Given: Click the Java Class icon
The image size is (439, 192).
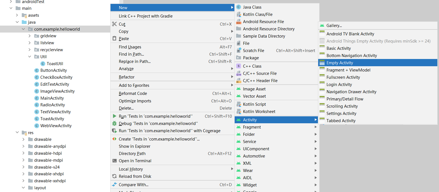Looking at the screenshot, I should pyautogui.click(x=239, y=7).
